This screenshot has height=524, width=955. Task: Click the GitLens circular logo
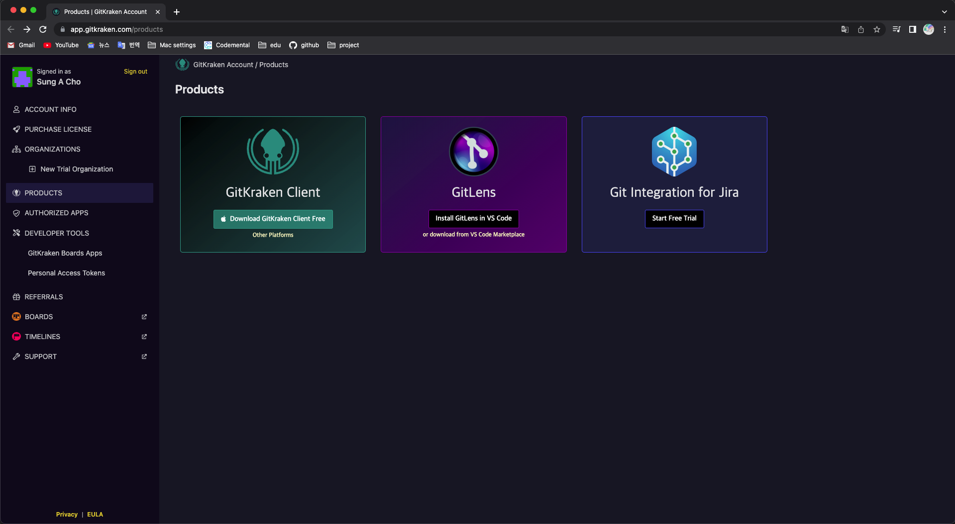[x=473, y=152]
